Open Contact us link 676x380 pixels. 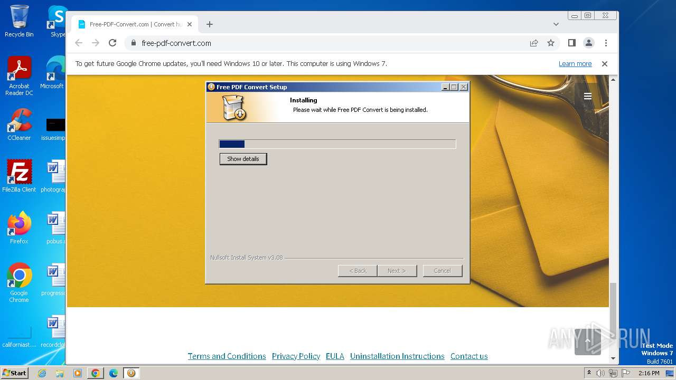tap(469, 356)
